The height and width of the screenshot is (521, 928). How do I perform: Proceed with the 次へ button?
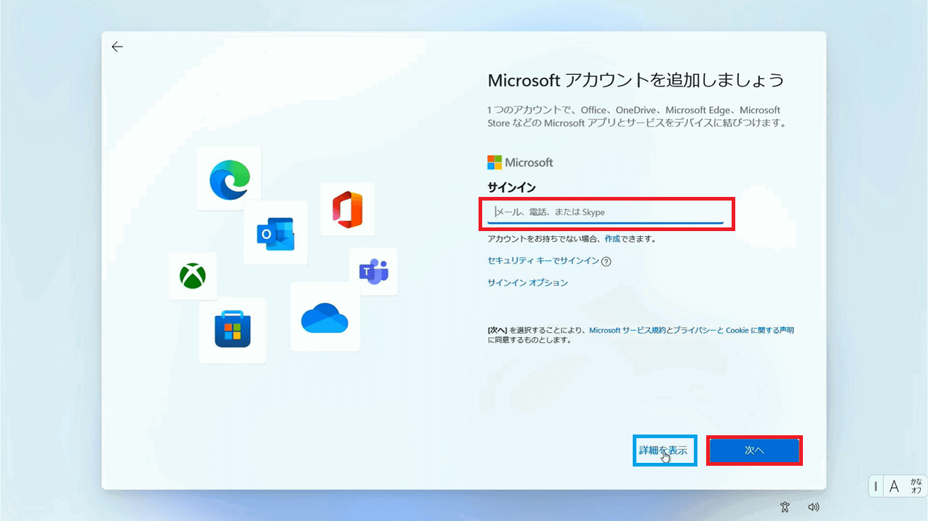pyautogui.click(x=754, y=451)
